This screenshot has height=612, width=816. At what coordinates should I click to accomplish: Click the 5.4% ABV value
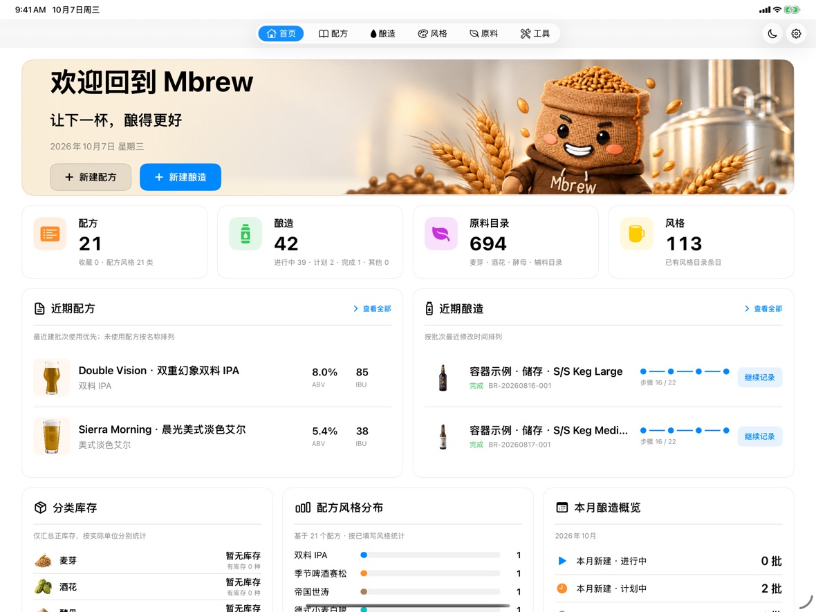(x=325, y=431)
